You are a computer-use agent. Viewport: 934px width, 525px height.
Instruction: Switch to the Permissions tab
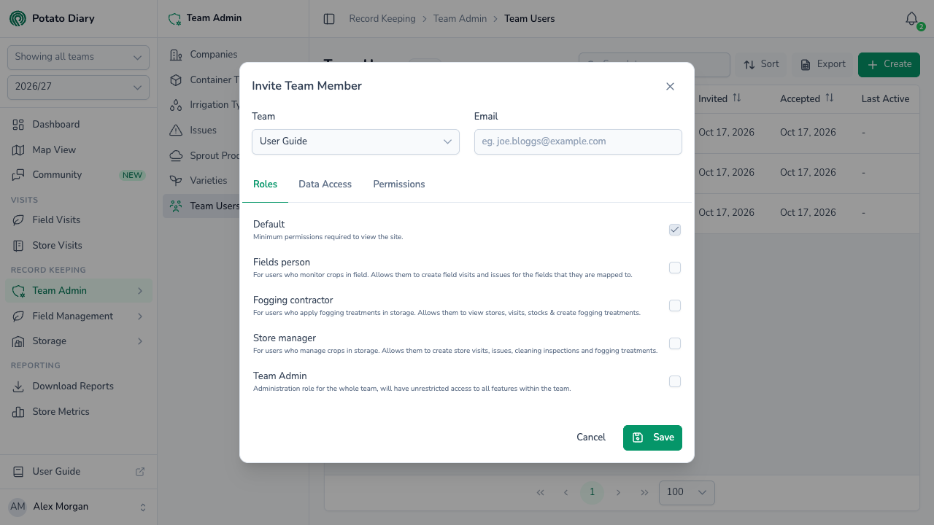pyautogui.click(x=399, y=184)
